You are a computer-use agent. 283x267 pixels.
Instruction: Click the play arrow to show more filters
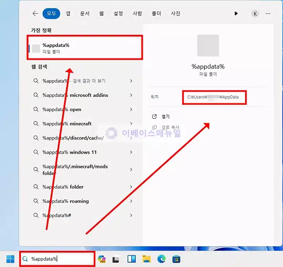click(x=236, y=14)
